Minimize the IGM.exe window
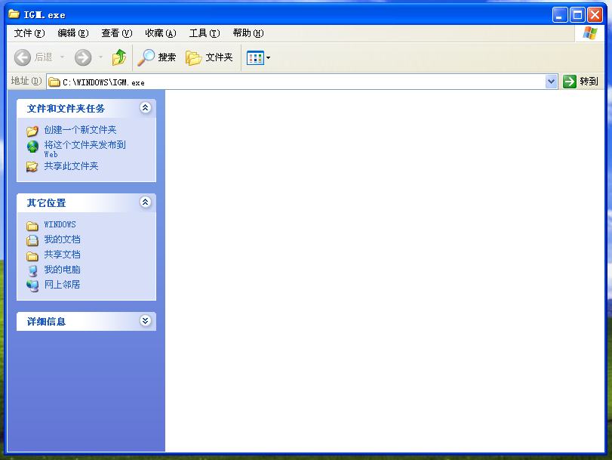The width and height of the screenshot is (612, 460). (560, 15)
